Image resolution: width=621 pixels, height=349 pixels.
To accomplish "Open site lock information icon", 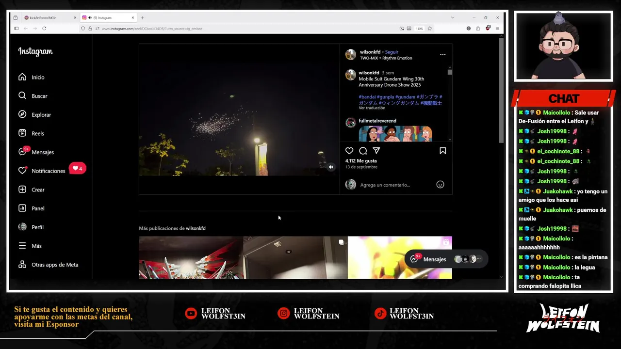I will pyautogui.click(x=90, y=29).
